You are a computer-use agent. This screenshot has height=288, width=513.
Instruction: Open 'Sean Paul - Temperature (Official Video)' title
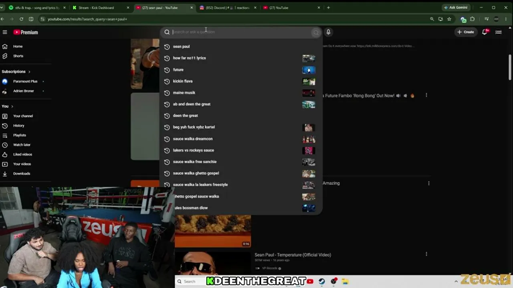coord(293,255)
